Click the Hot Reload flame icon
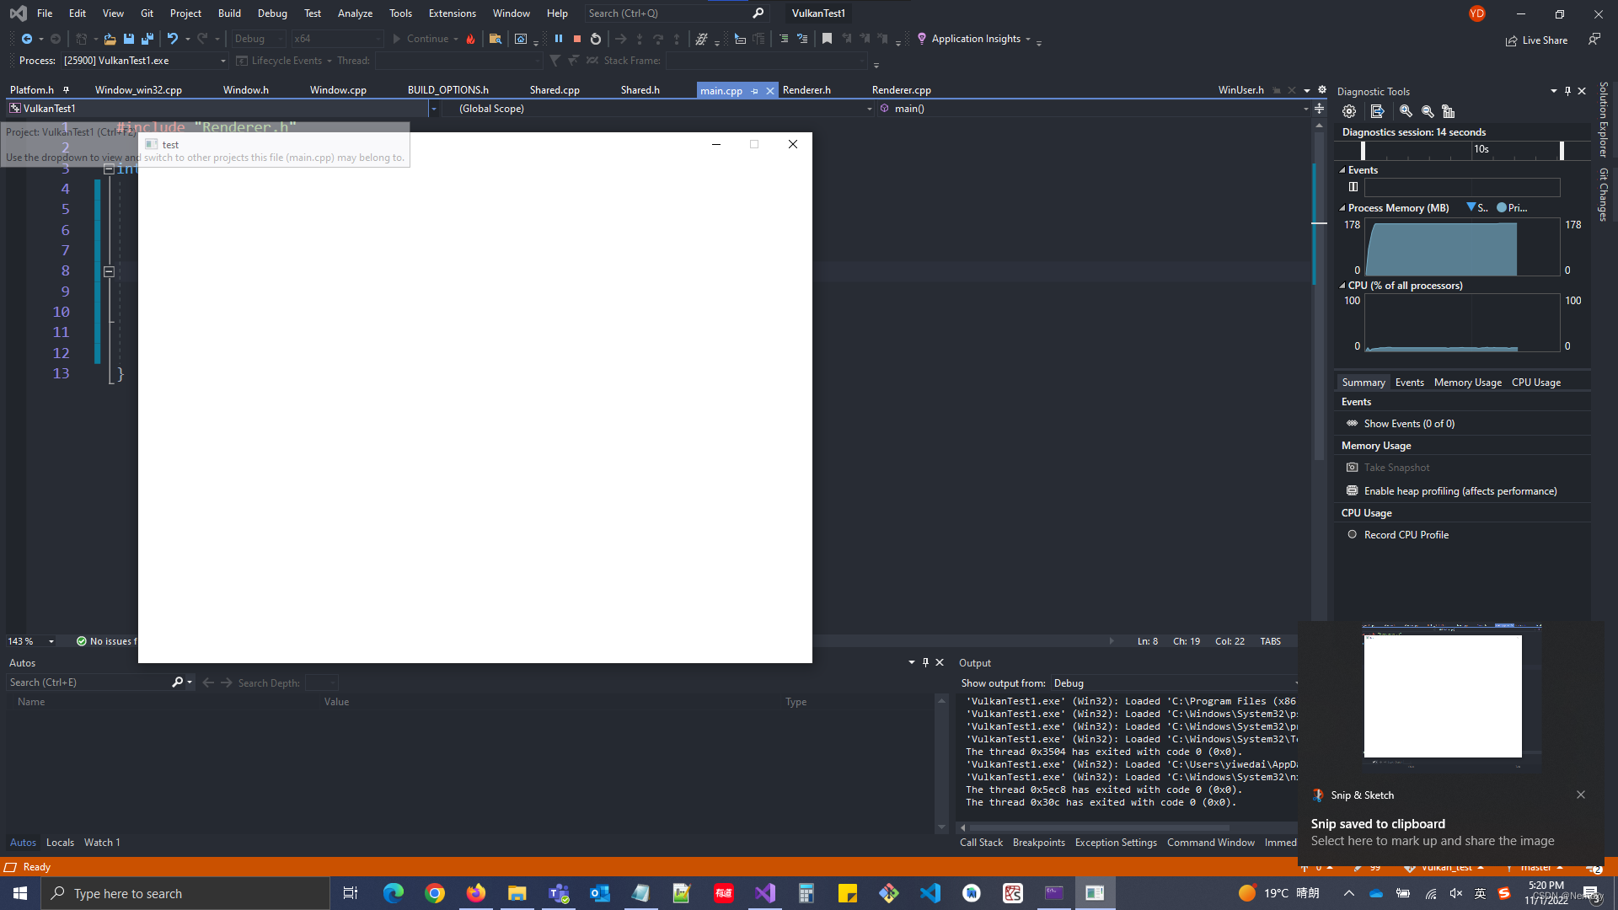 (471, 39)
